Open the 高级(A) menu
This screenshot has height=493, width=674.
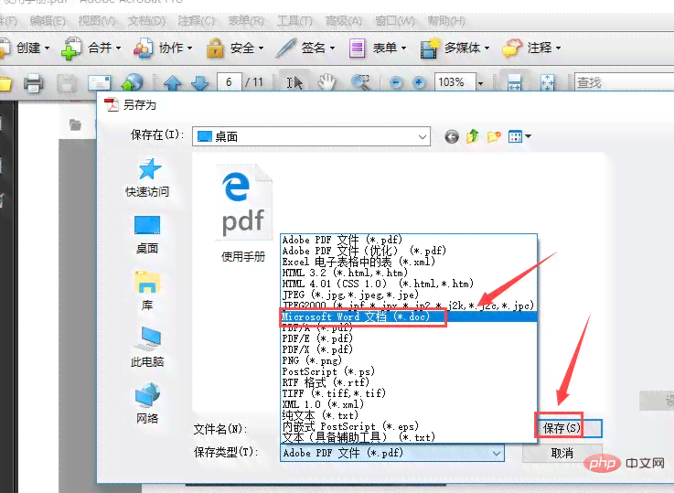tap(344, 21)
